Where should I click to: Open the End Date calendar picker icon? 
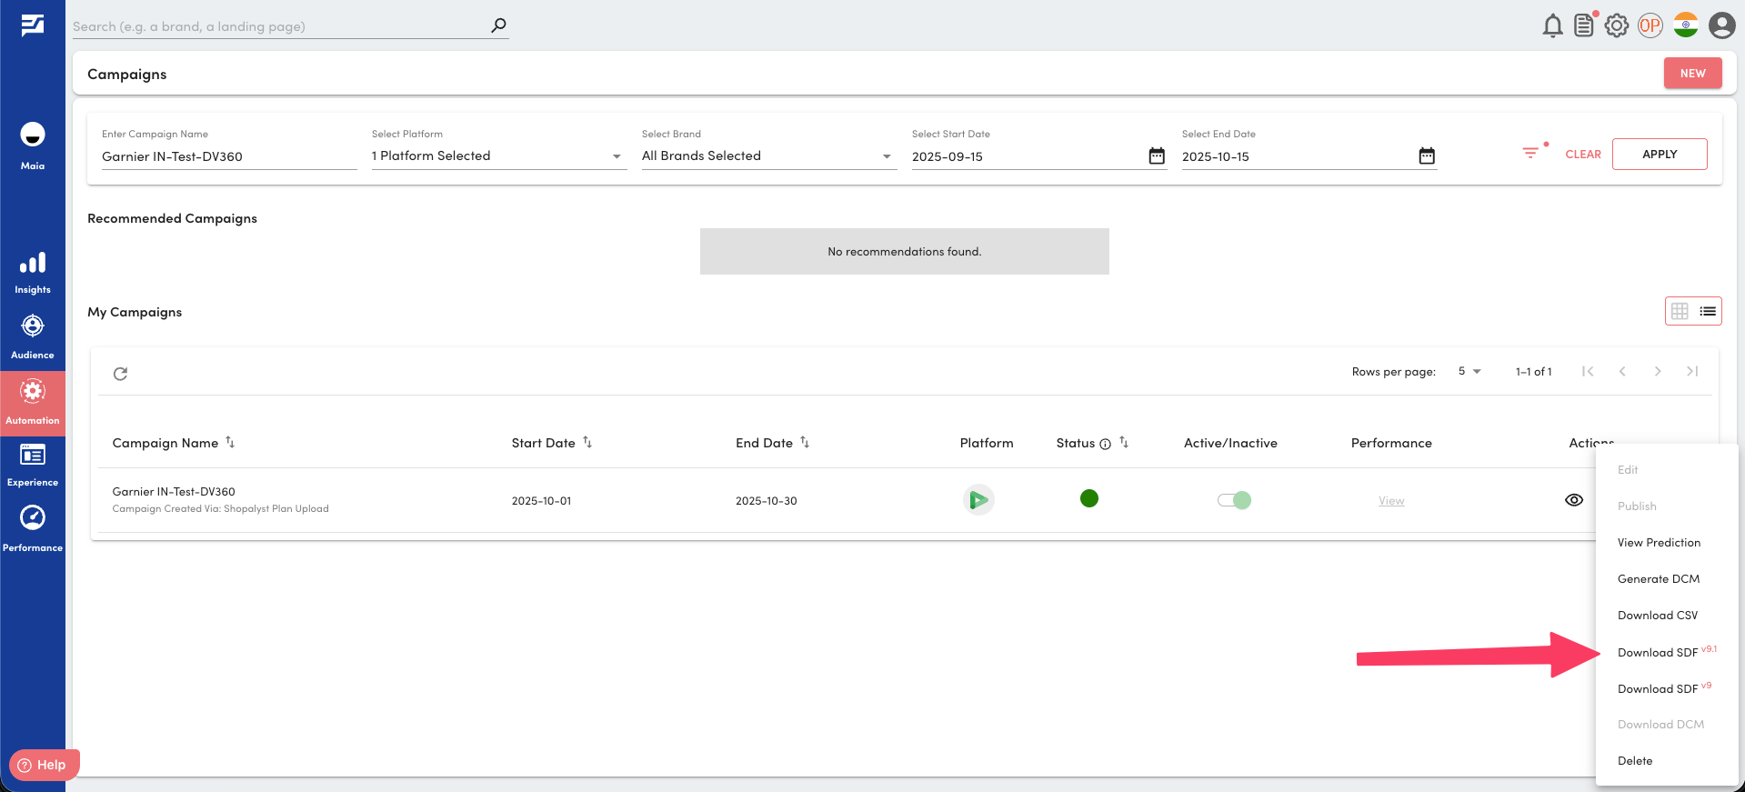(1427, 155)
